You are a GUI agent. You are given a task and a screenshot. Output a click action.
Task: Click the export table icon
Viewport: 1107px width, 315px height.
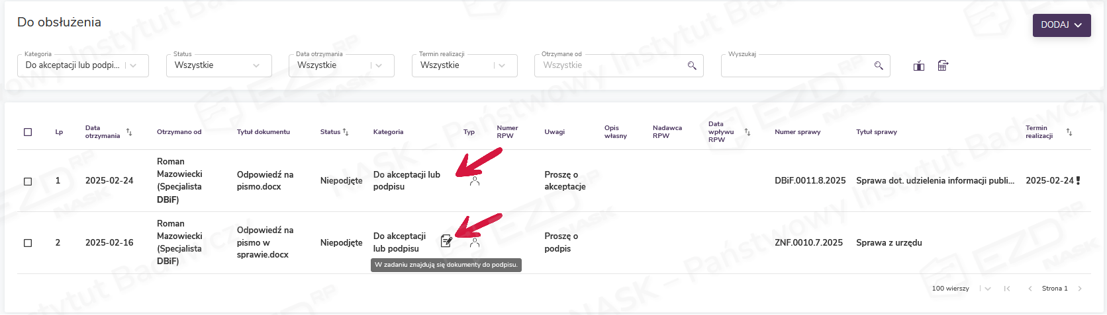coord(943,65)
